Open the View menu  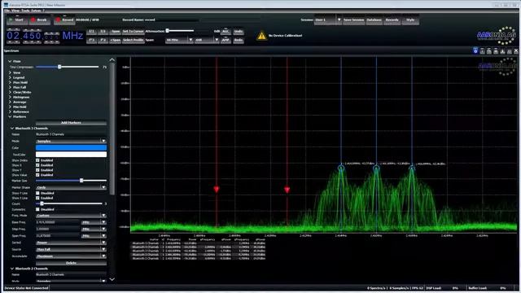tap(15, 11)
